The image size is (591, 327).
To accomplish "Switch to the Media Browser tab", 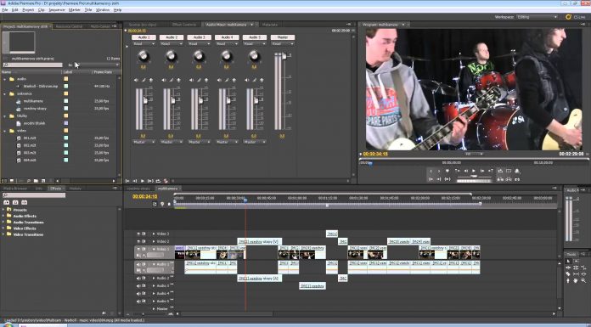I will (15, 189).
